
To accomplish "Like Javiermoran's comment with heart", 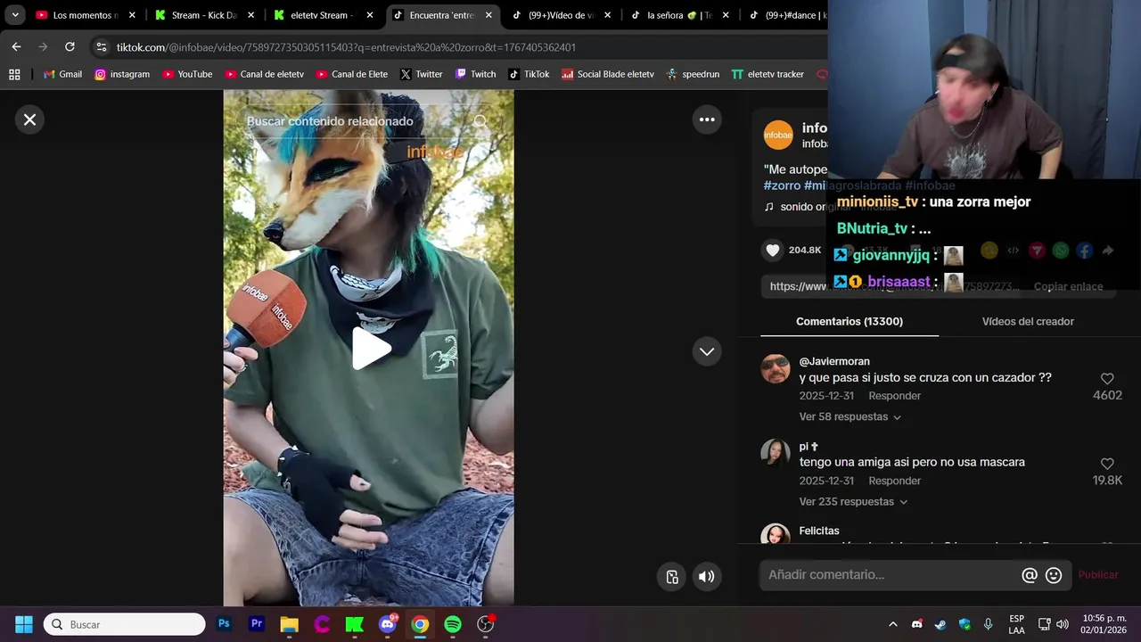I will tap(1107, 378).
